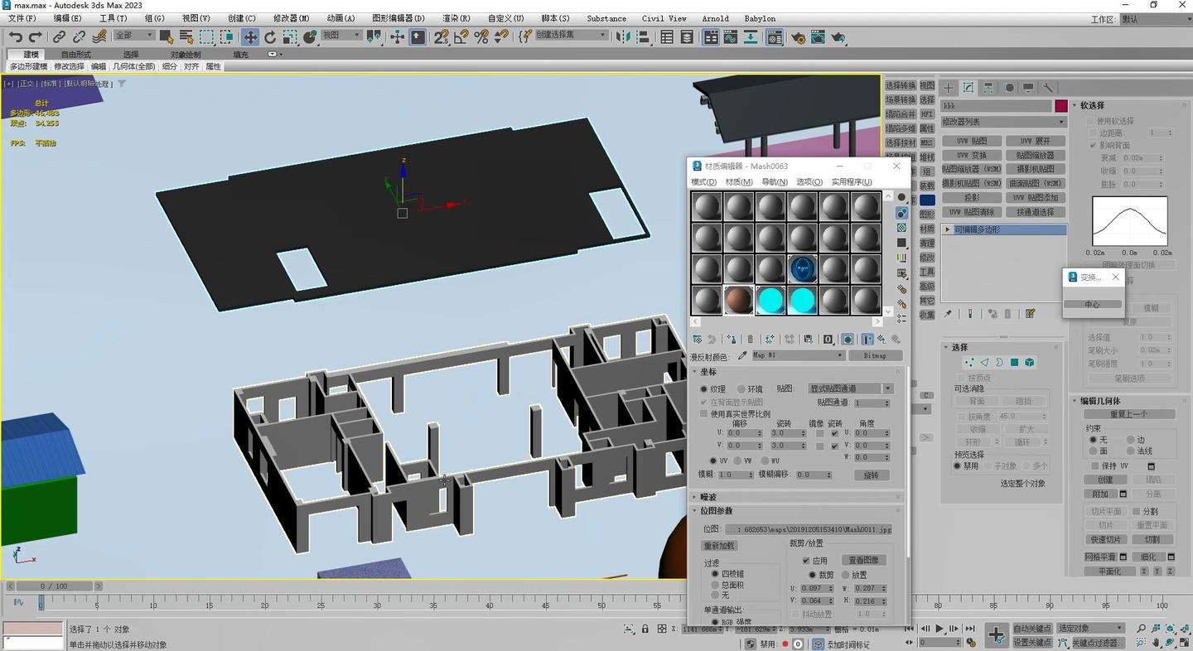Viewport: 1193px width, 651px height.
Task: Open the 全部 selection filter dropdown
Action: tap(134, 36)
